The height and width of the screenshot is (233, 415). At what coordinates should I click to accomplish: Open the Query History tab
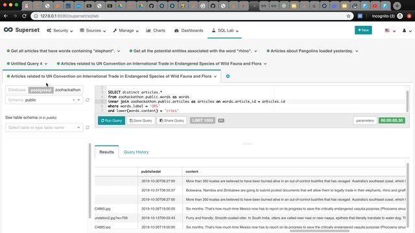pos(136,152)
